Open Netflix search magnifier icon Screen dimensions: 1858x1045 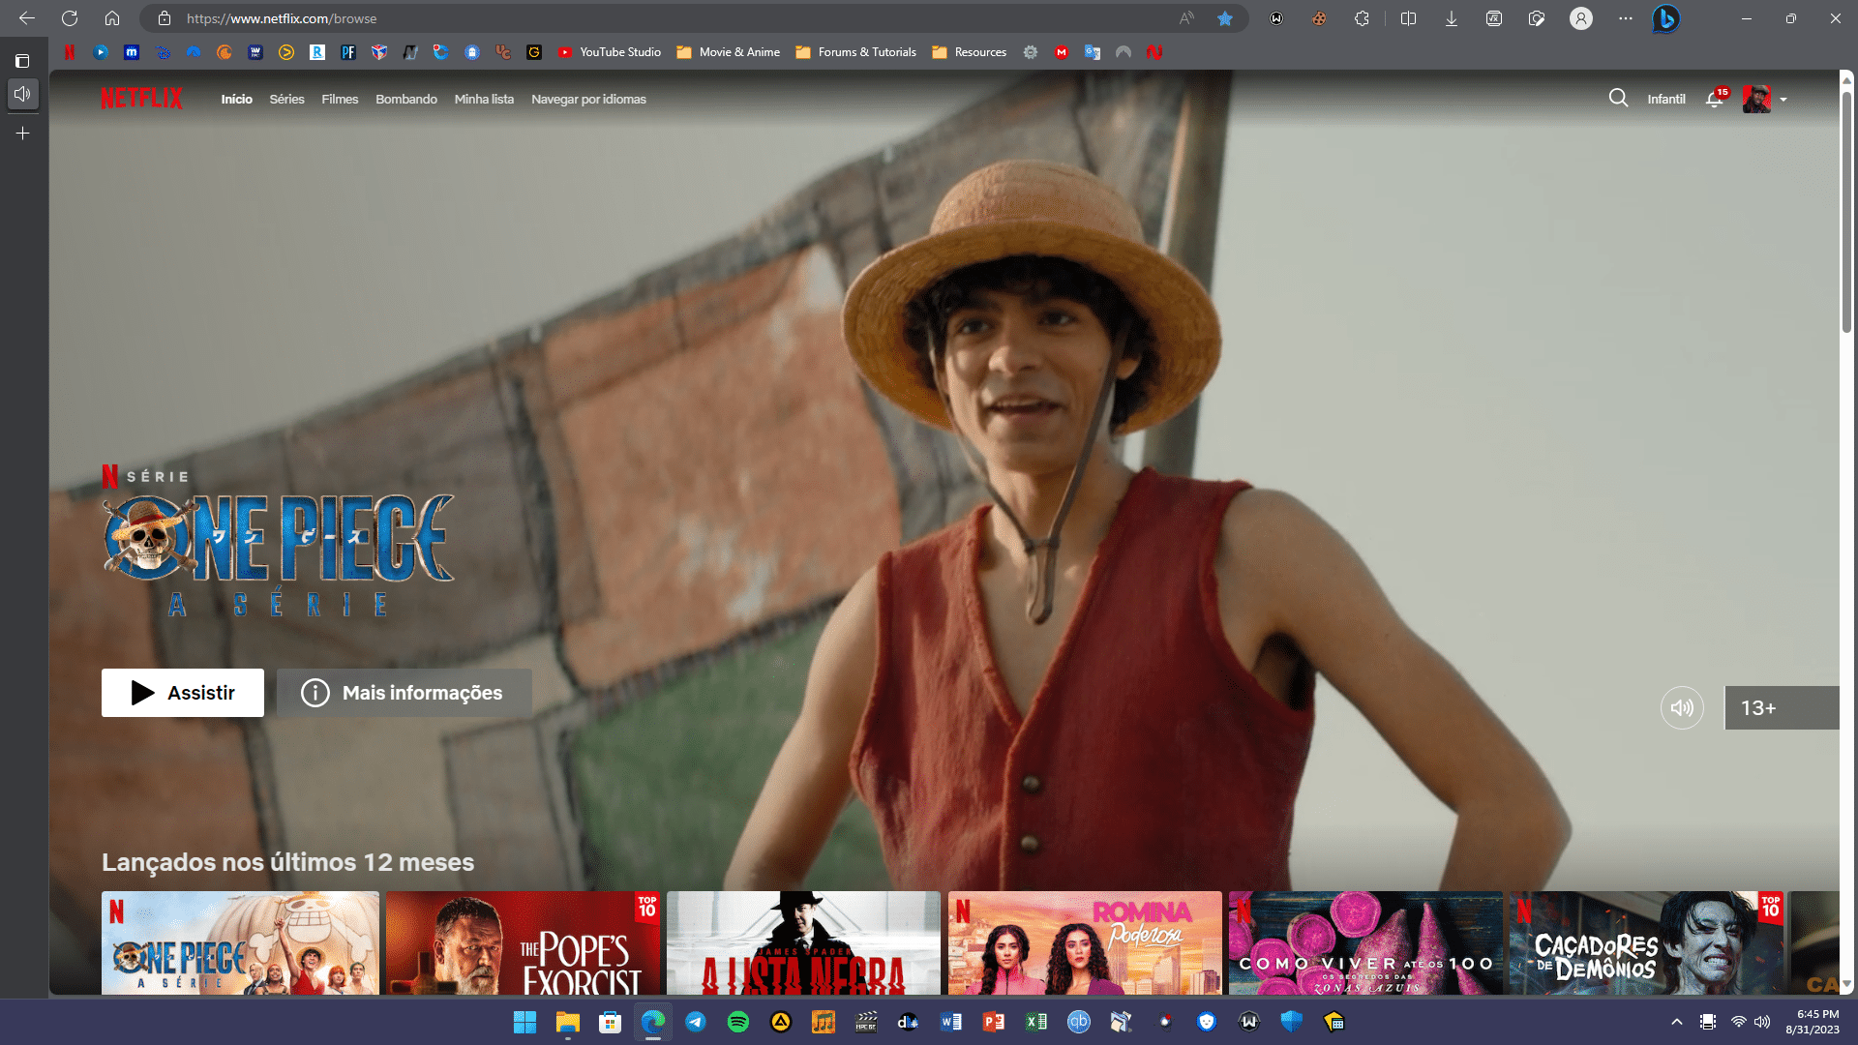pyautogui.click(x=1618, y=99)
